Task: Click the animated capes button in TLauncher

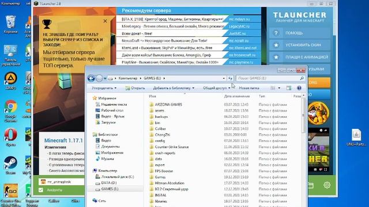Action: point(300,57)
